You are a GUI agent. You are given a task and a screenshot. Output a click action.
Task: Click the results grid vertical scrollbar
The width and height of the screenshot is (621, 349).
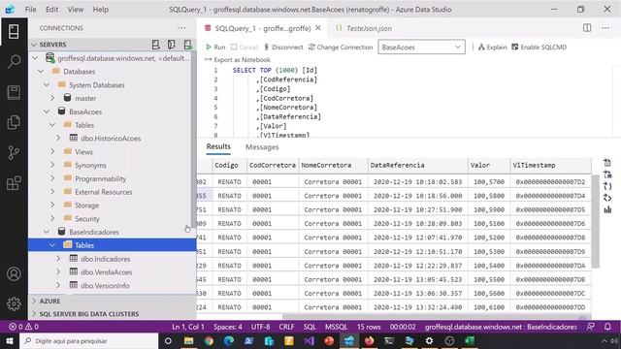pos(595,222)
